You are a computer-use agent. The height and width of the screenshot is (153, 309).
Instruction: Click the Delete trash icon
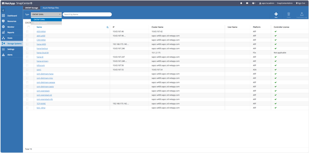pos(289,14)
